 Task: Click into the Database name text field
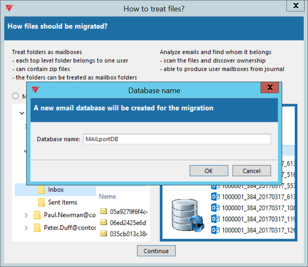tap(176, 139)
